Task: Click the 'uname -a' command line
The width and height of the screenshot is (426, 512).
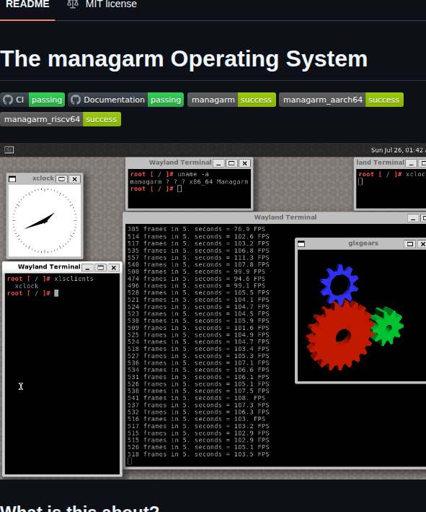Action: tap(193, 174)
